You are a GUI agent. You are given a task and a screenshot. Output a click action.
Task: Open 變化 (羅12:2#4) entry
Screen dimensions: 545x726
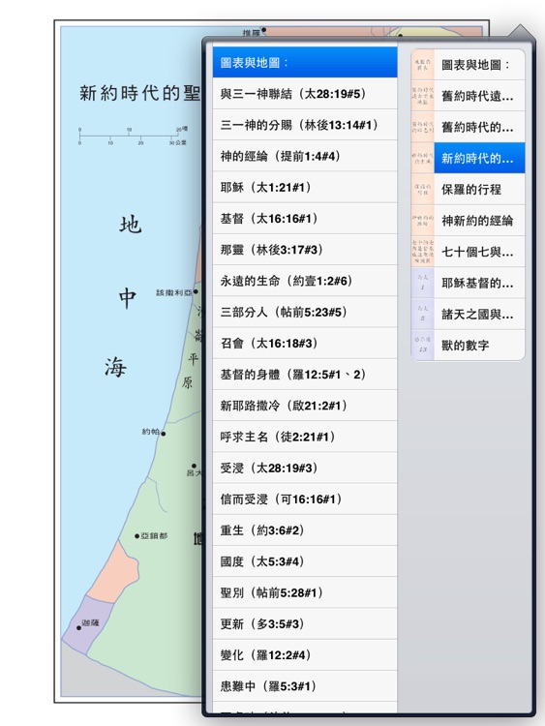coord(305,655)
